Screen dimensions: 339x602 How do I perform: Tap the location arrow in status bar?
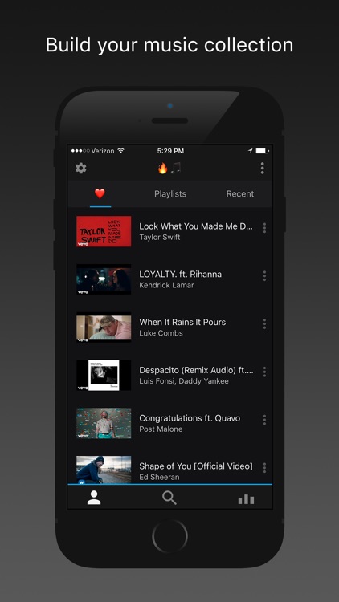(x=250, y=151)
